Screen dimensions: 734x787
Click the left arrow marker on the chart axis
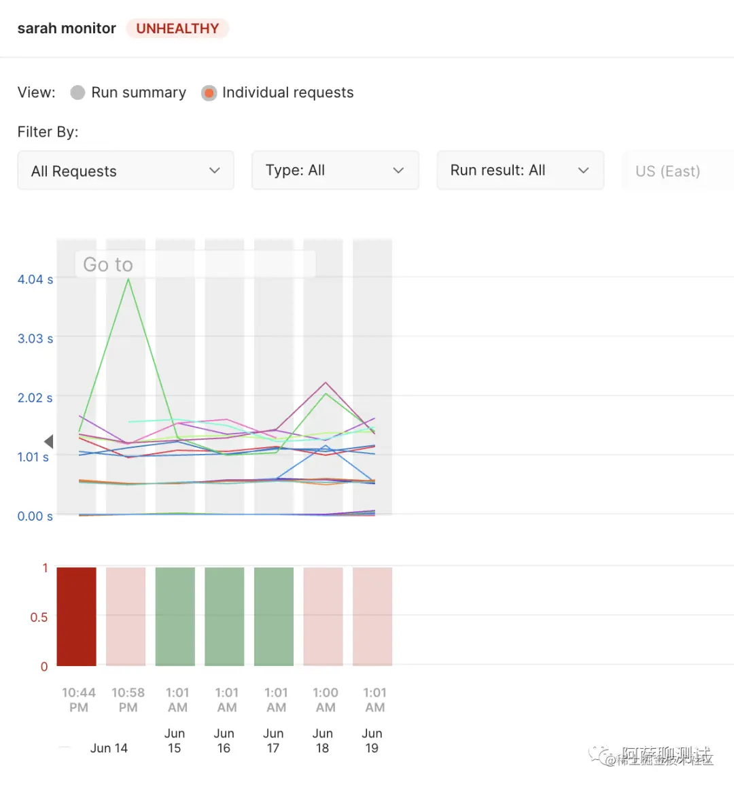coord(49,442)
